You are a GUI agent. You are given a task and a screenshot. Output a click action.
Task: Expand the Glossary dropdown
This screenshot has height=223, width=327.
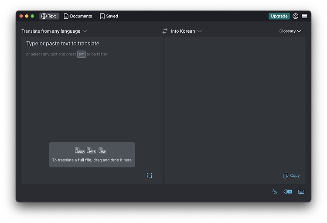pyautogui.click(x=290, y=31)
